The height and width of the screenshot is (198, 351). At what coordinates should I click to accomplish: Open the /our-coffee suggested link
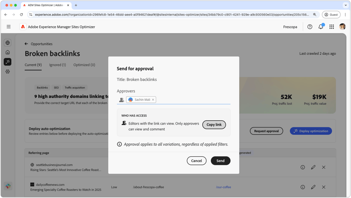tap(223, 187)
